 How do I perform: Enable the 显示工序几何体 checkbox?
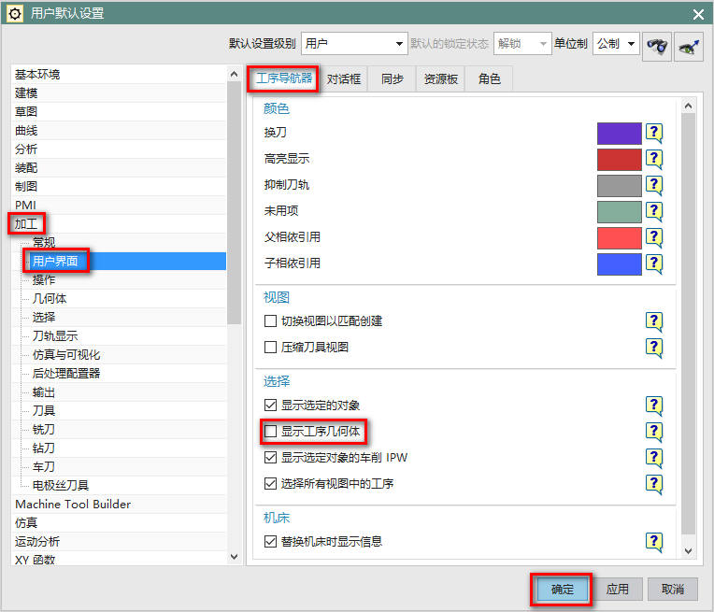(270, 432)
